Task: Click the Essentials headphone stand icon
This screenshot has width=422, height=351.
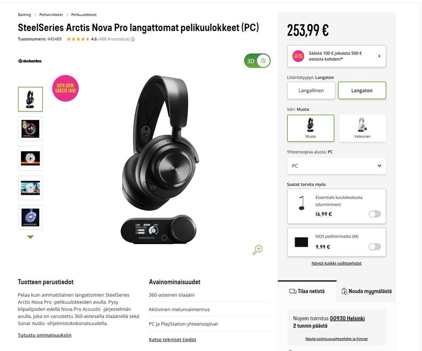Action: point(302,203)
